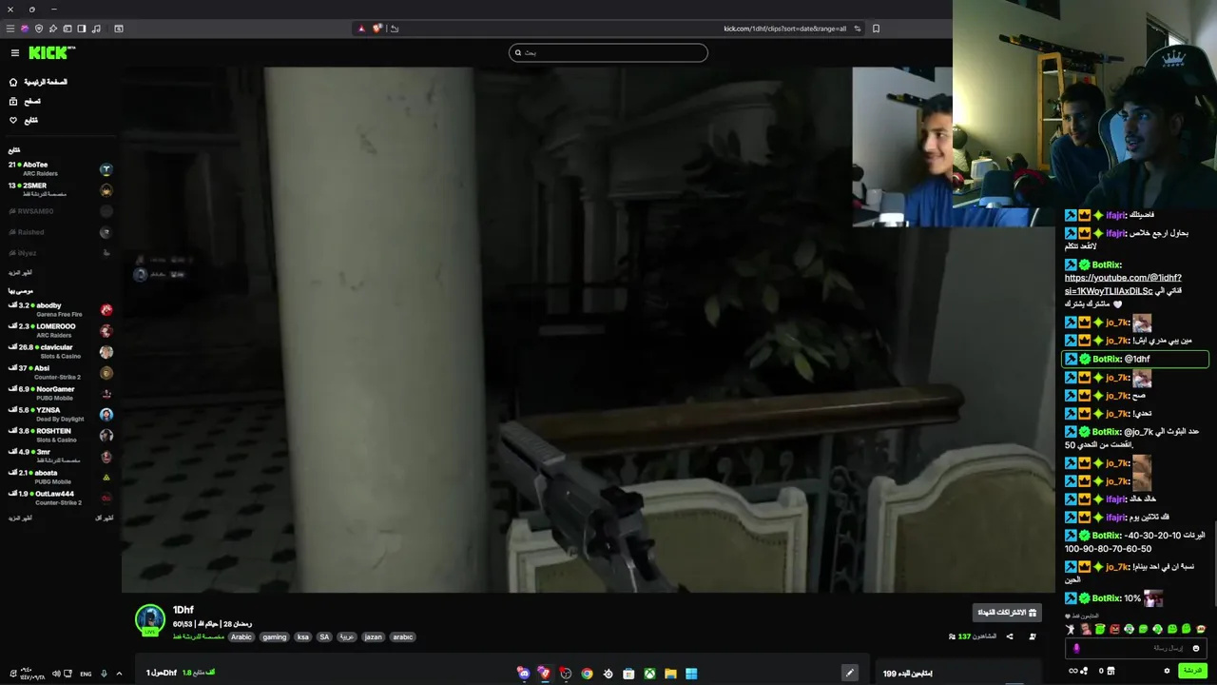The width and height of the screenshot is (1217, 685).
Task: Open the aboata PUBG Mobile channel
Action: coord(59,478)
